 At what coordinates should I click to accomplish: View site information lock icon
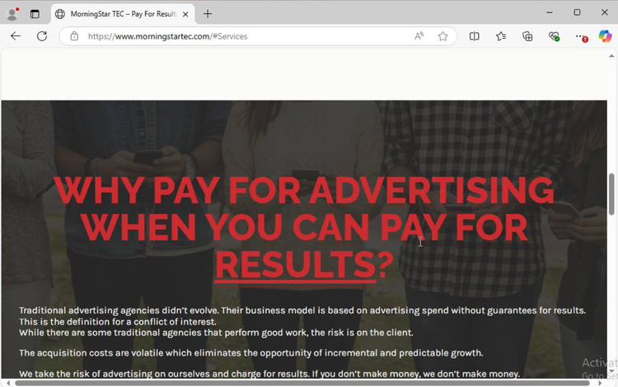click(74, 36)
